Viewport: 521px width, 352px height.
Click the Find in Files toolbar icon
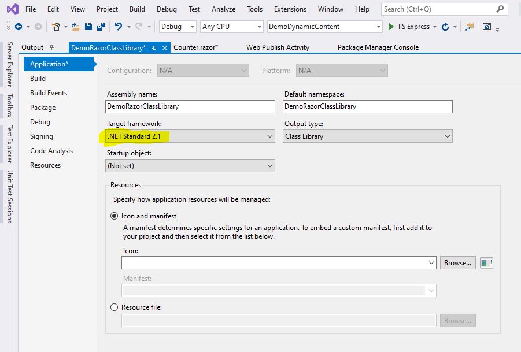click(x=470, y=27)
